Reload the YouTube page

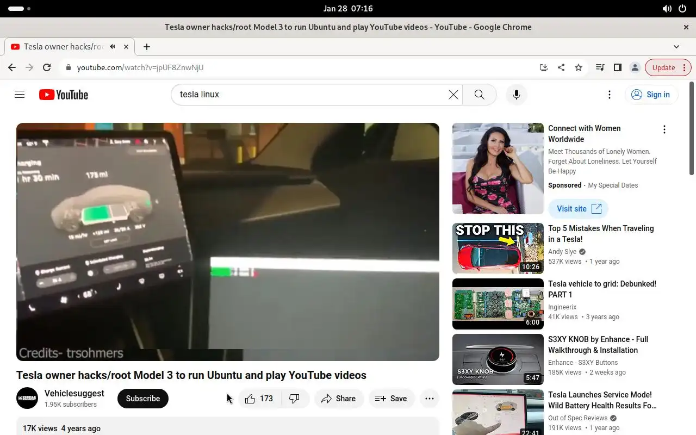point(47,67)
